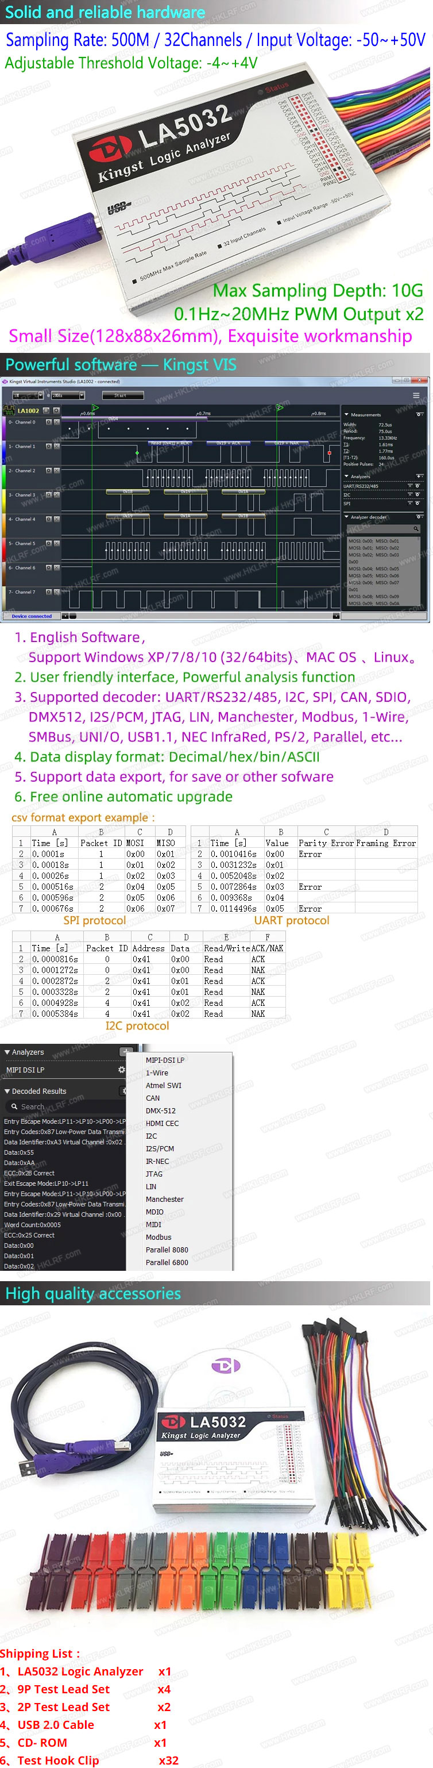The height and width of the screenshot is (1768, 433).
Task: Collapse the Decoded Results section
Action: (x=7, y=1091)
